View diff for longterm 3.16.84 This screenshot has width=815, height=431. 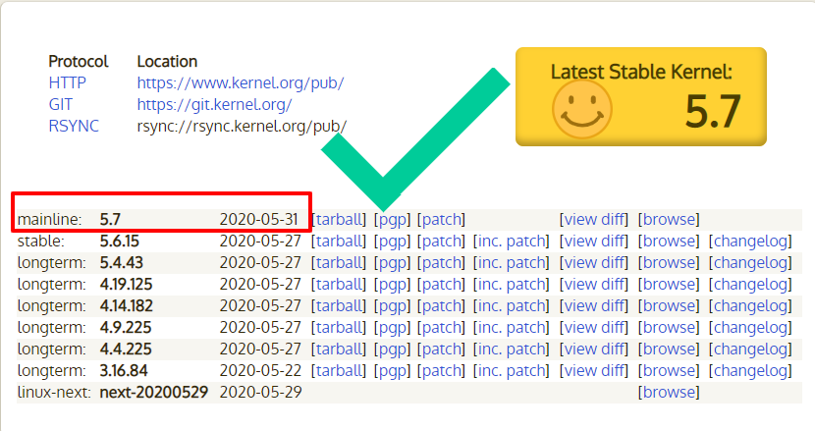(594, 371)
